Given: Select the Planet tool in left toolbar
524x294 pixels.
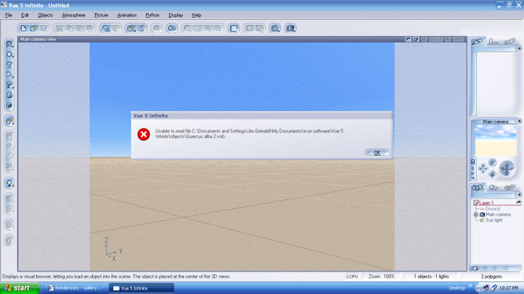Looking at the screenshot, I should tap(9, 105).
